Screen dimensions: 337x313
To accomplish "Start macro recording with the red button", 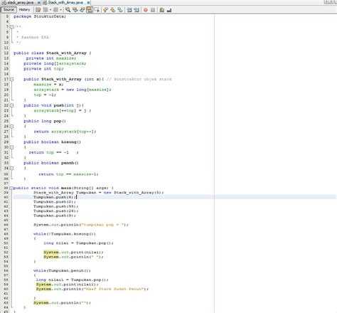I will tap(146, 10).
